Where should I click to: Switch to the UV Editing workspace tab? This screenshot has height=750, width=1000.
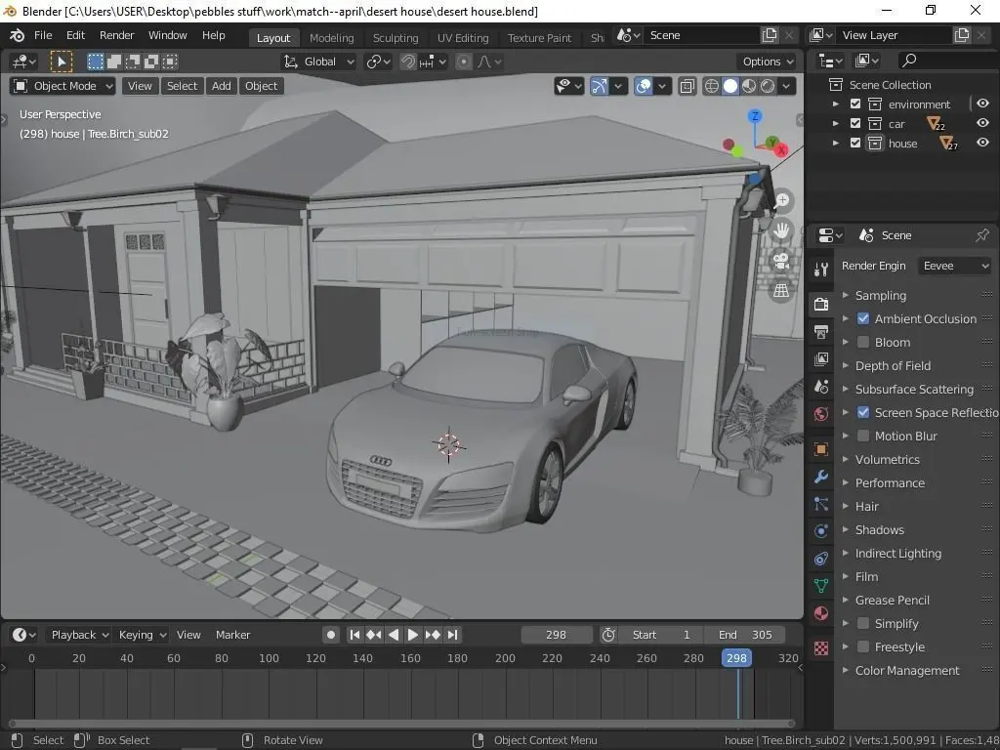[463, 38]
